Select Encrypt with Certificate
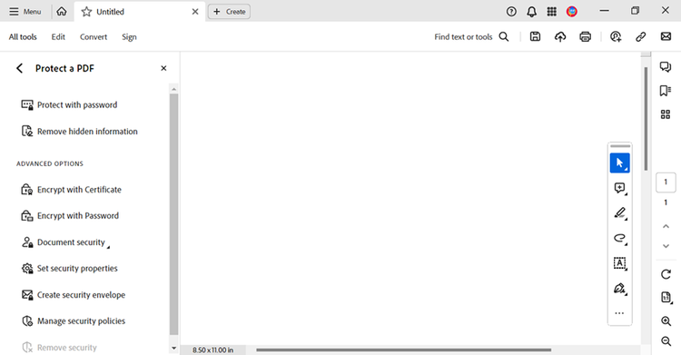 tap(72, 190)
